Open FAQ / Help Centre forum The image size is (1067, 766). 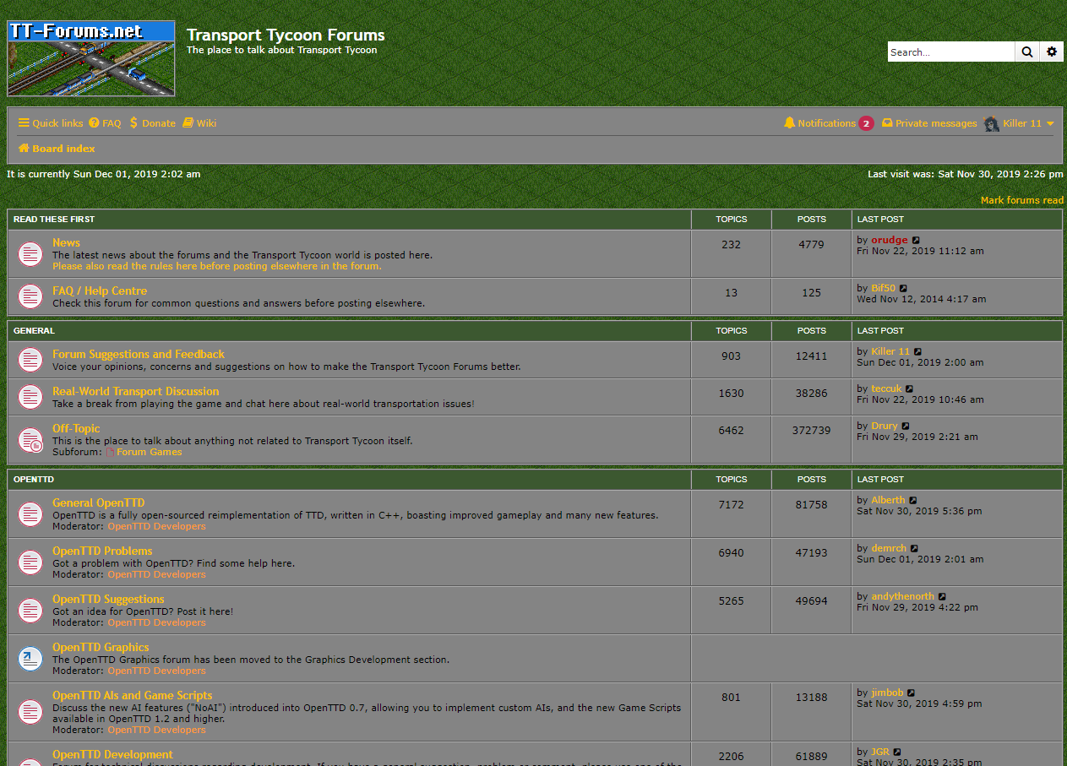pos(100,291)
